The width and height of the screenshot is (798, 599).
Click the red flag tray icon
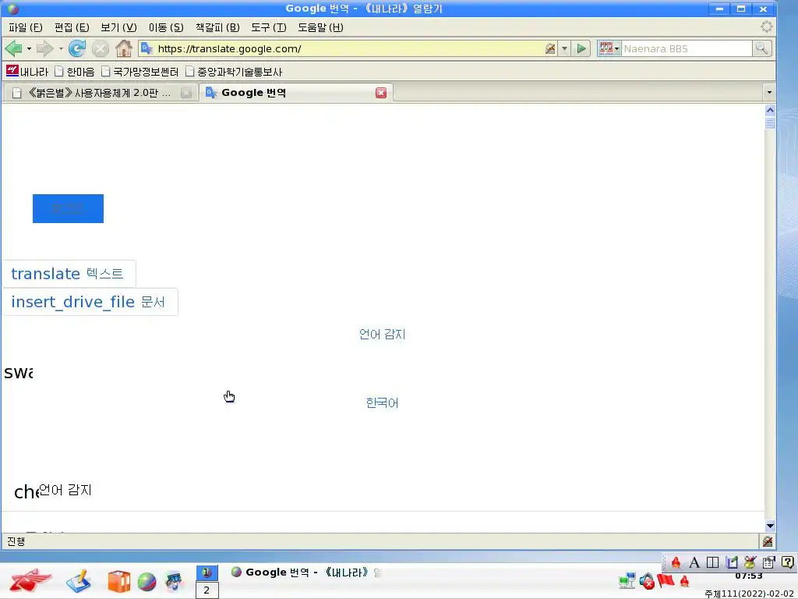[666, 580]
